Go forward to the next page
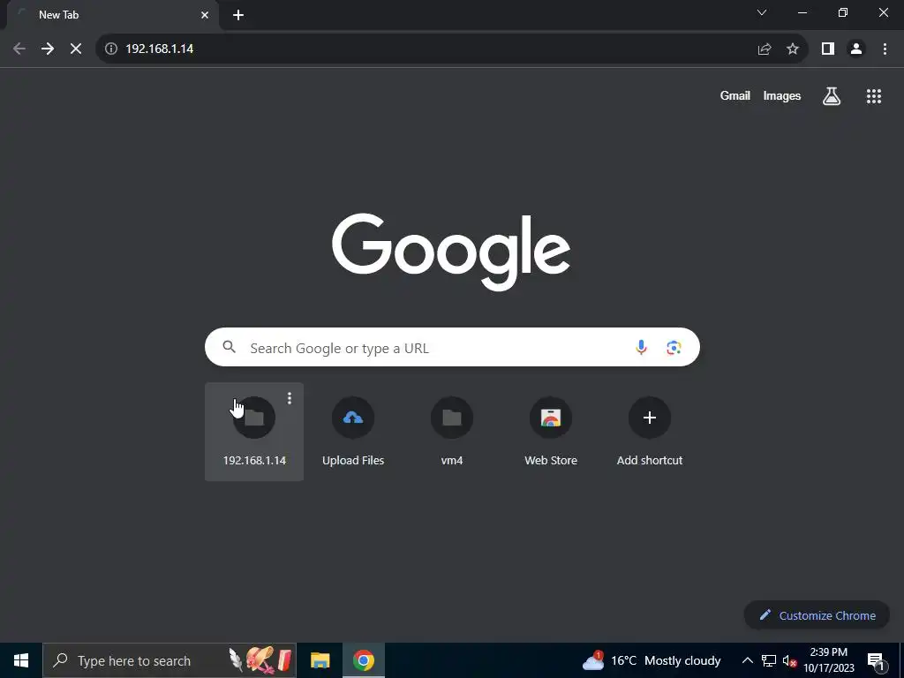 point(48,49)
